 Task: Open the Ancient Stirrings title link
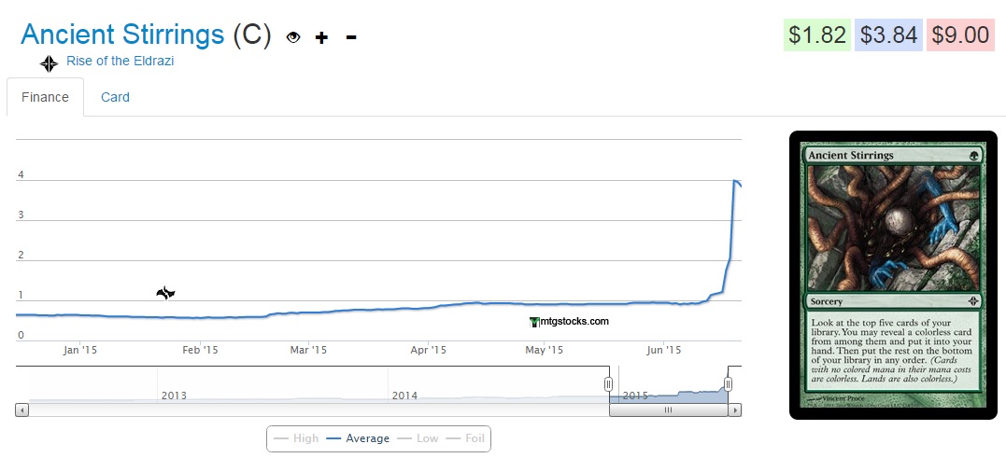click(122, 35)
